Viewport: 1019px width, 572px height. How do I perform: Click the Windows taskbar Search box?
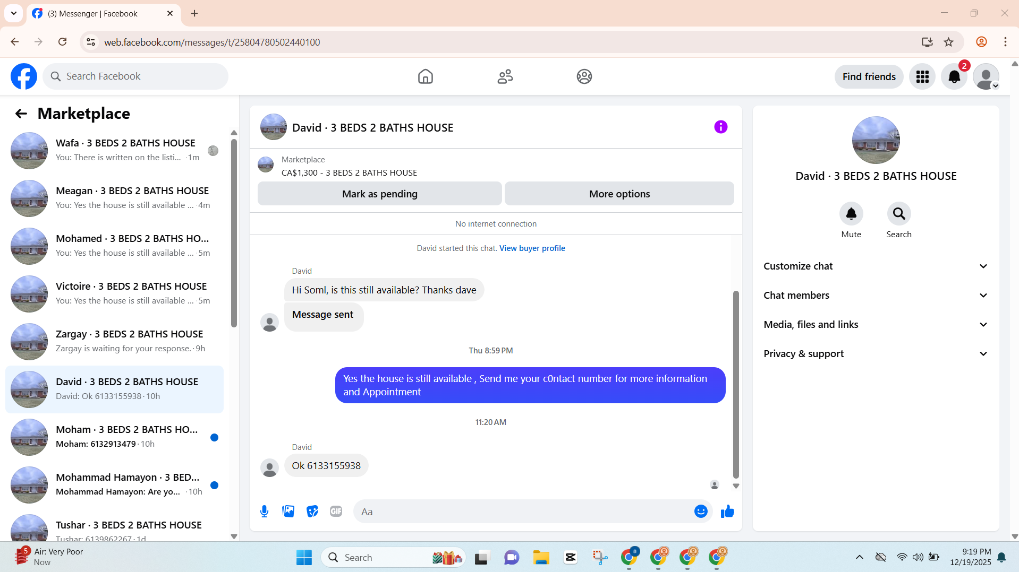click(x=393, y=557)
